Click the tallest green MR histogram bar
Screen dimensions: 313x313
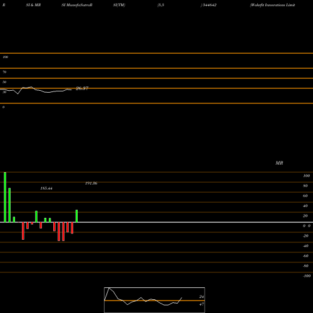[5, 197]
